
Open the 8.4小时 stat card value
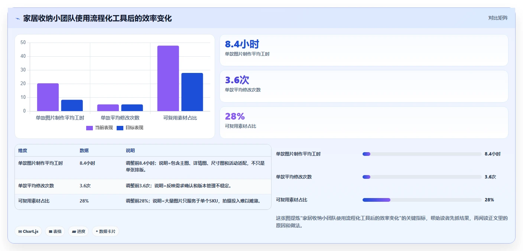pos(242,44)
